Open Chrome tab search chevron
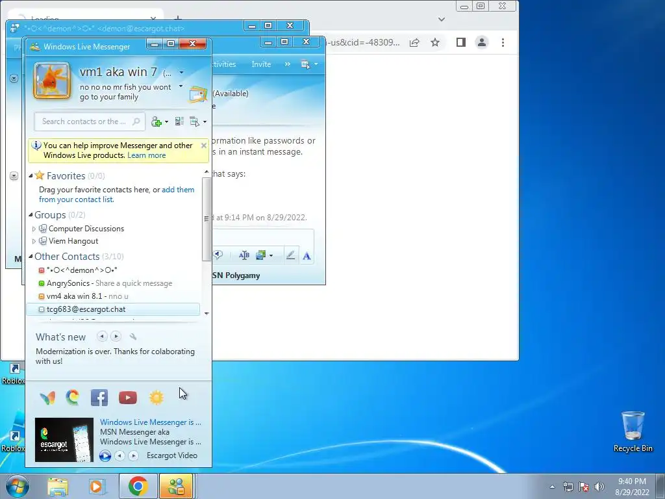The image size is (665, 499). (442, 19)
